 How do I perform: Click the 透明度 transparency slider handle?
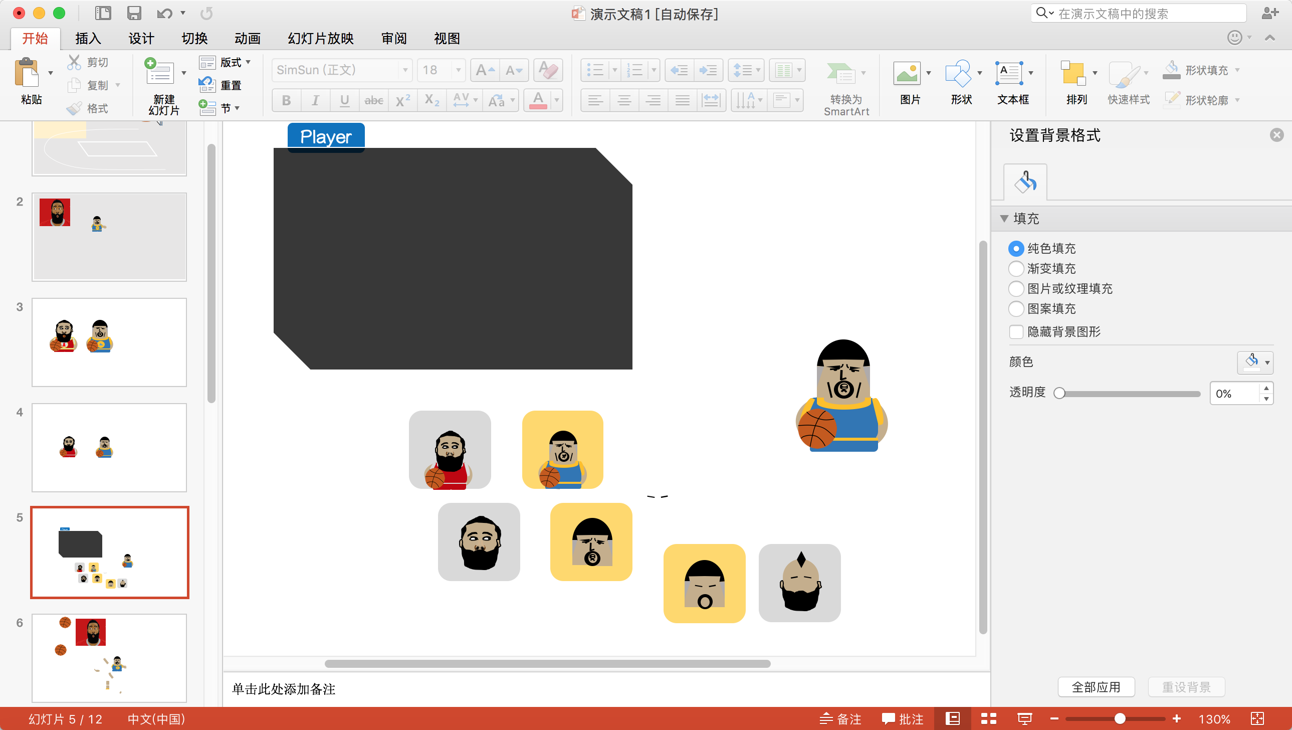pos(1059,394)
